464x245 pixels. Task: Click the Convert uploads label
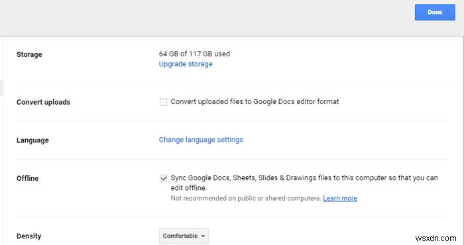pyautogui.click(x=44, y=102)
